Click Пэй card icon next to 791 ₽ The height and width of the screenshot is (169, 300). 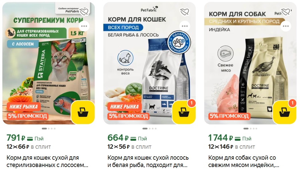pos(30,139)
